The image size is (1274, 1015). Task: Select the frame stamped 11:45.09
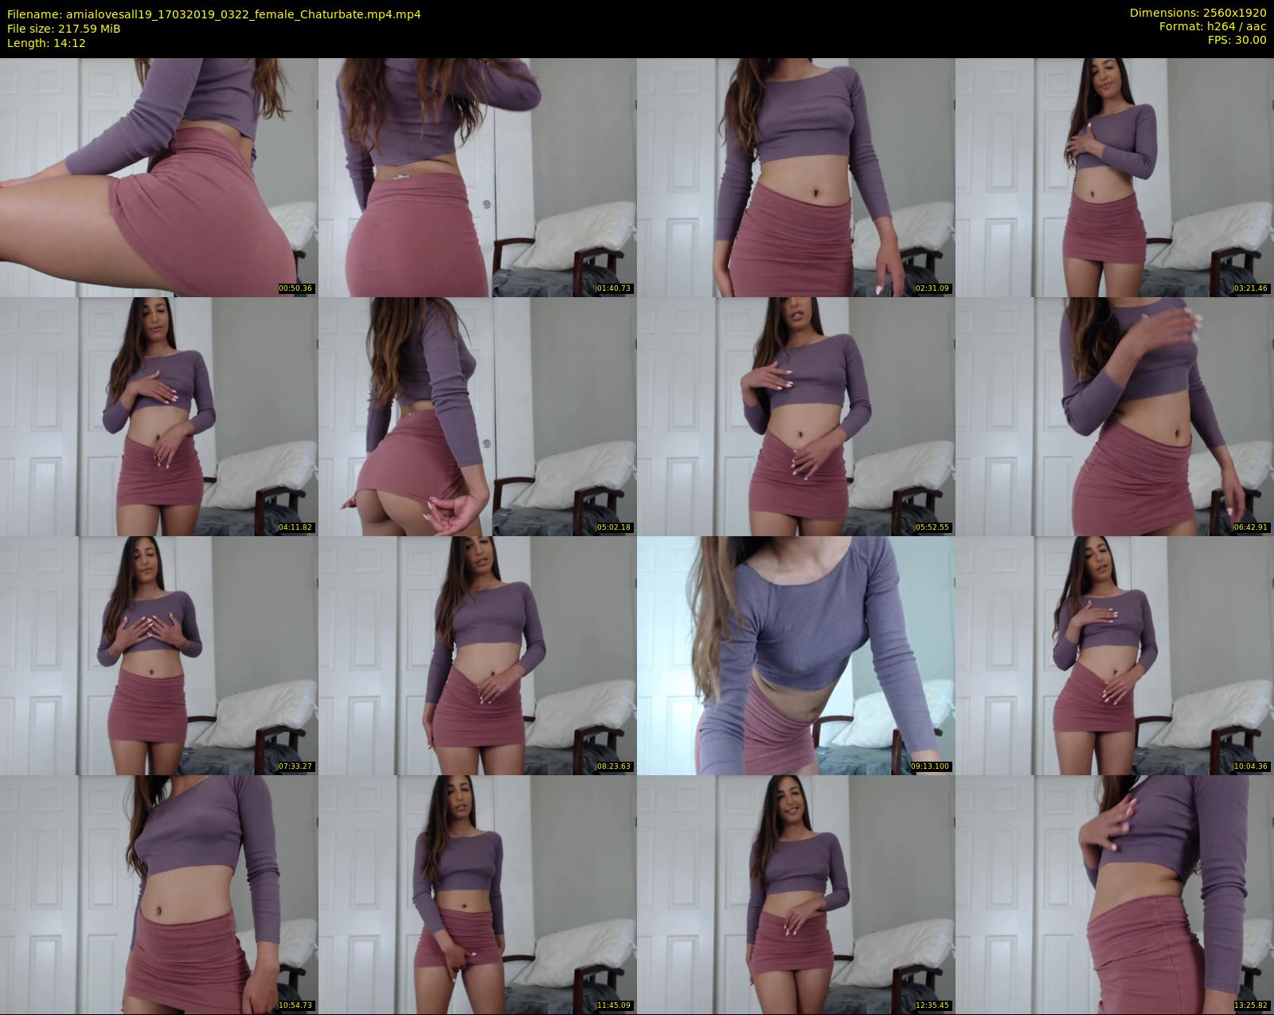(x=477, y=894)
